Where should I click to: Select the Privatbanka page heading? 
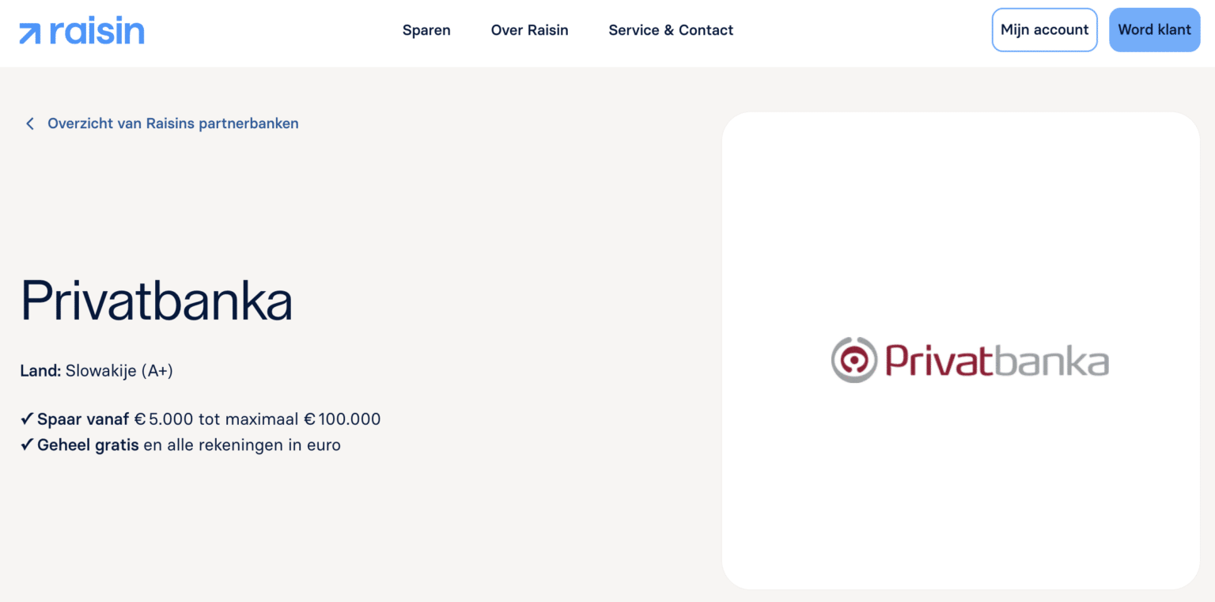(x=156, y=301)
